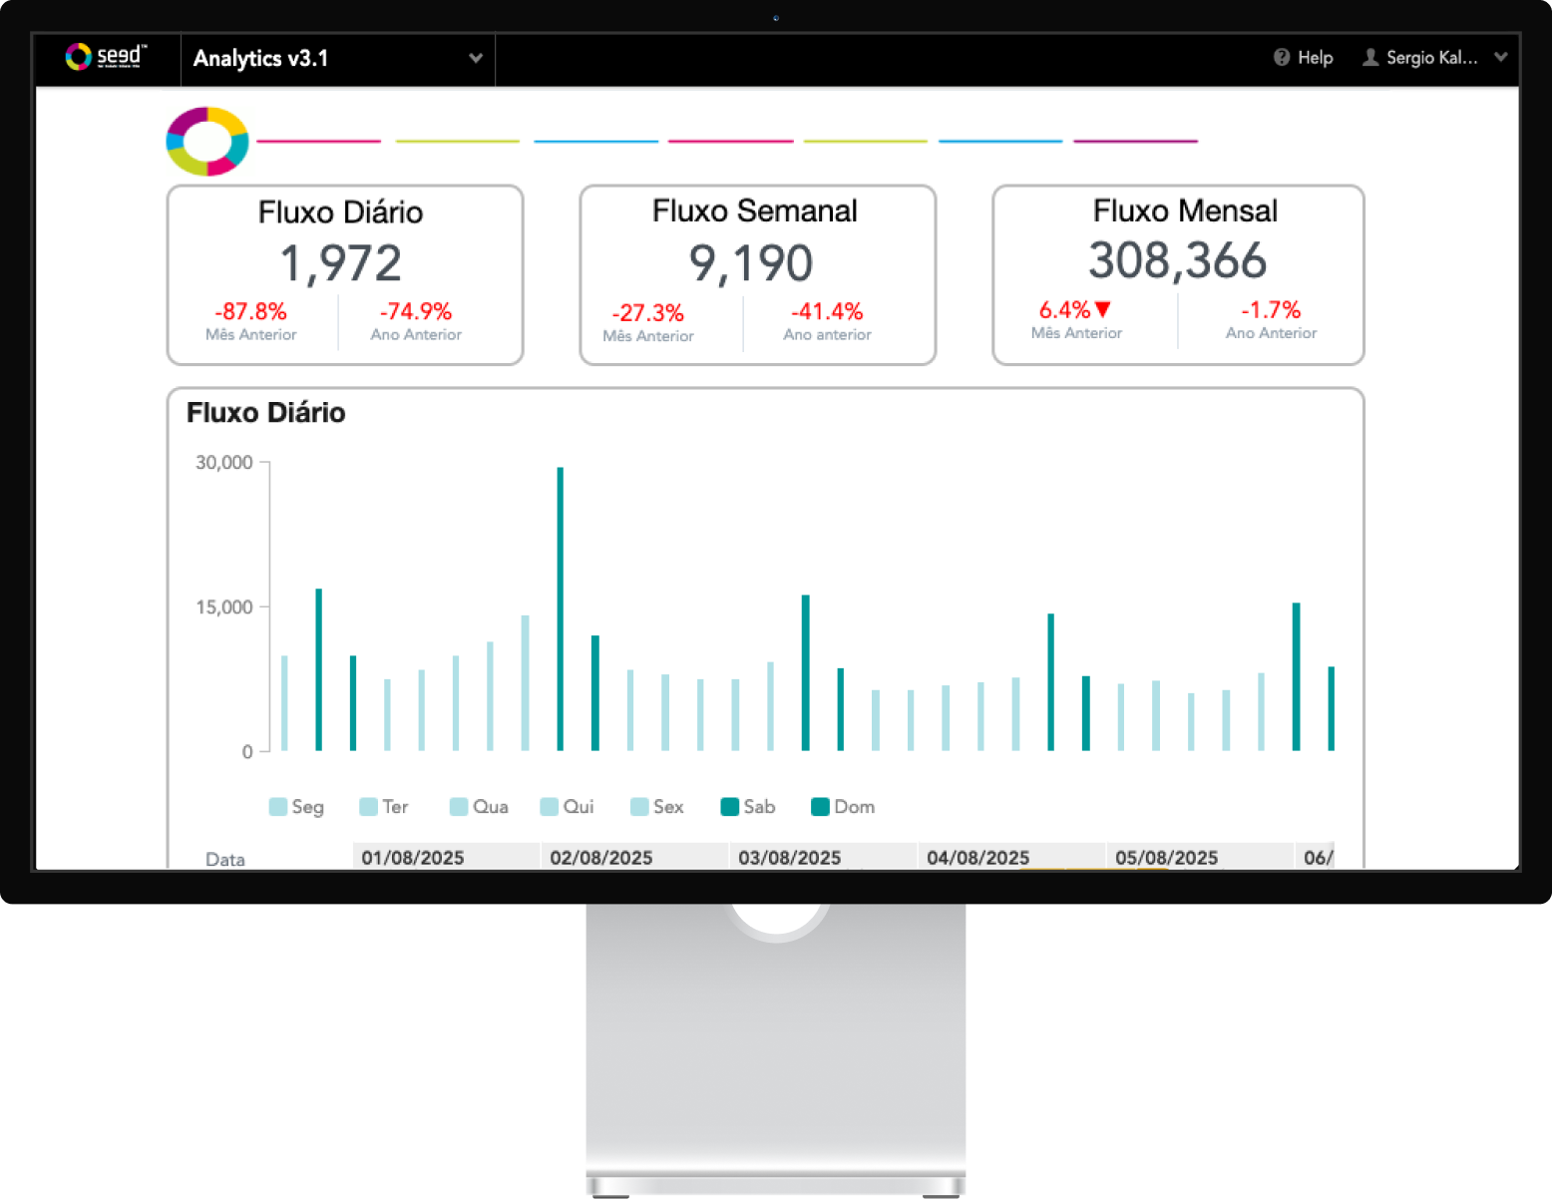Viewport: 1552px width, 1199px height.
Task: Click the Help question mark icon
Action: (1282, 58)
